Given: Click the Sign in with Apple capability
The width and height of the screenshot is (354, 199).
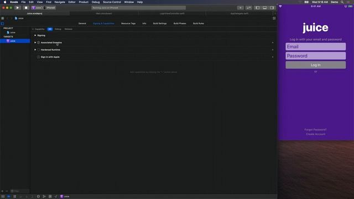Looking at the screenshot, I should pyautogui.click(x=50, y=57).
